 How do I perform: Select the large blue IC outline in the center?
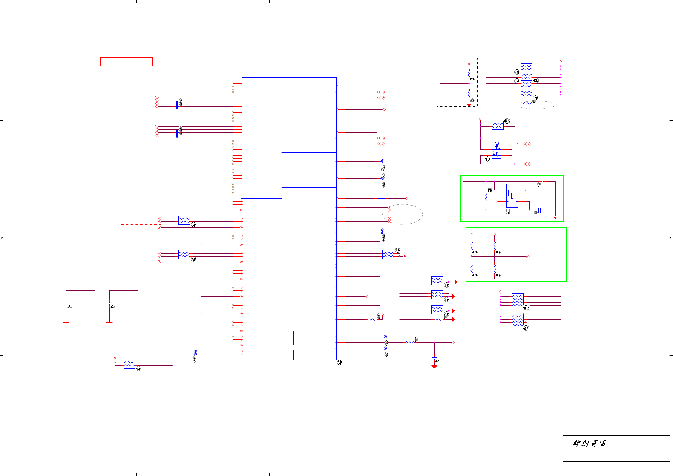point(289,219)
